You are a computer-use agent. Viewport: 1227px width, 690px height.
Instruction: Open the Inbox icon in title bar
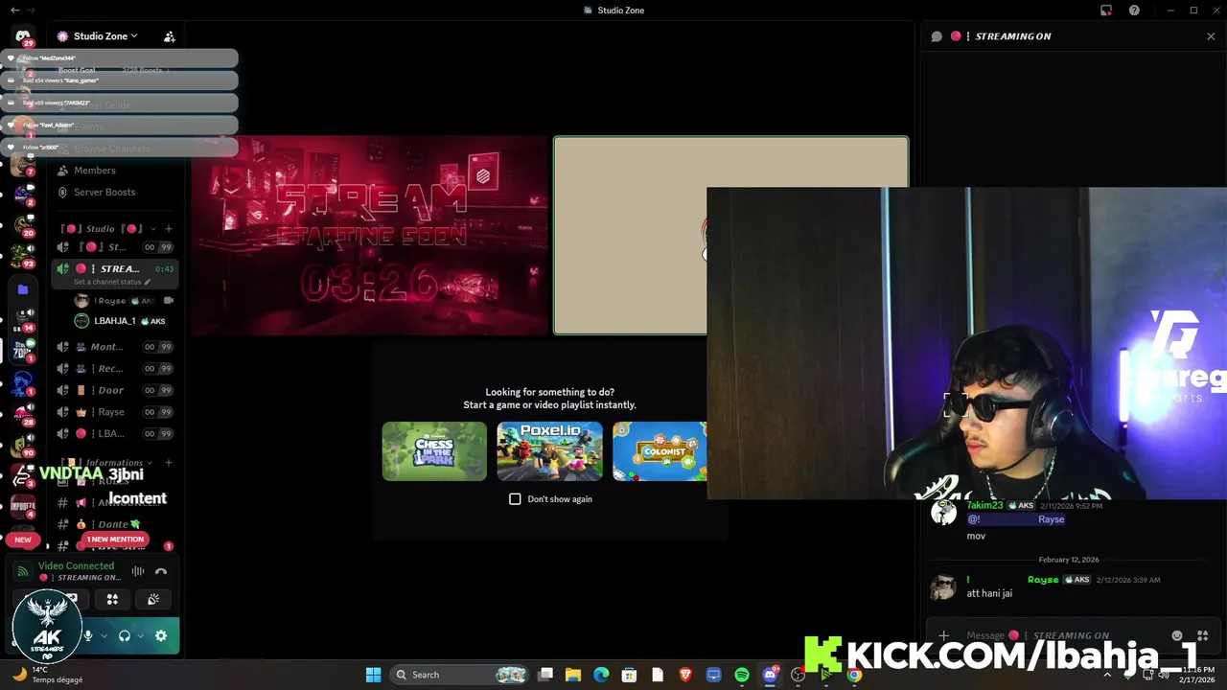1106,10
